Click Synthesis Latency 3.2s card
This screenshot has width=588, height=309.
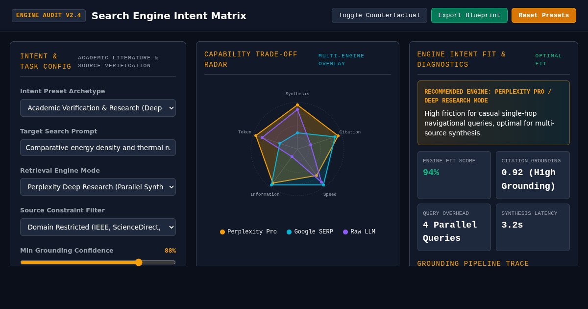click(533, 227)
